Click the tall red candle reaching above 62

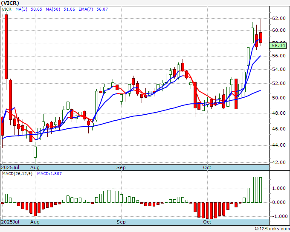coord(6,47)
